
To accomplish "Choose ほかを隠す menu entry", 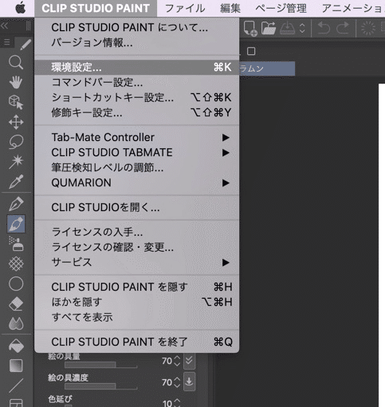I will tap(136, 302).
